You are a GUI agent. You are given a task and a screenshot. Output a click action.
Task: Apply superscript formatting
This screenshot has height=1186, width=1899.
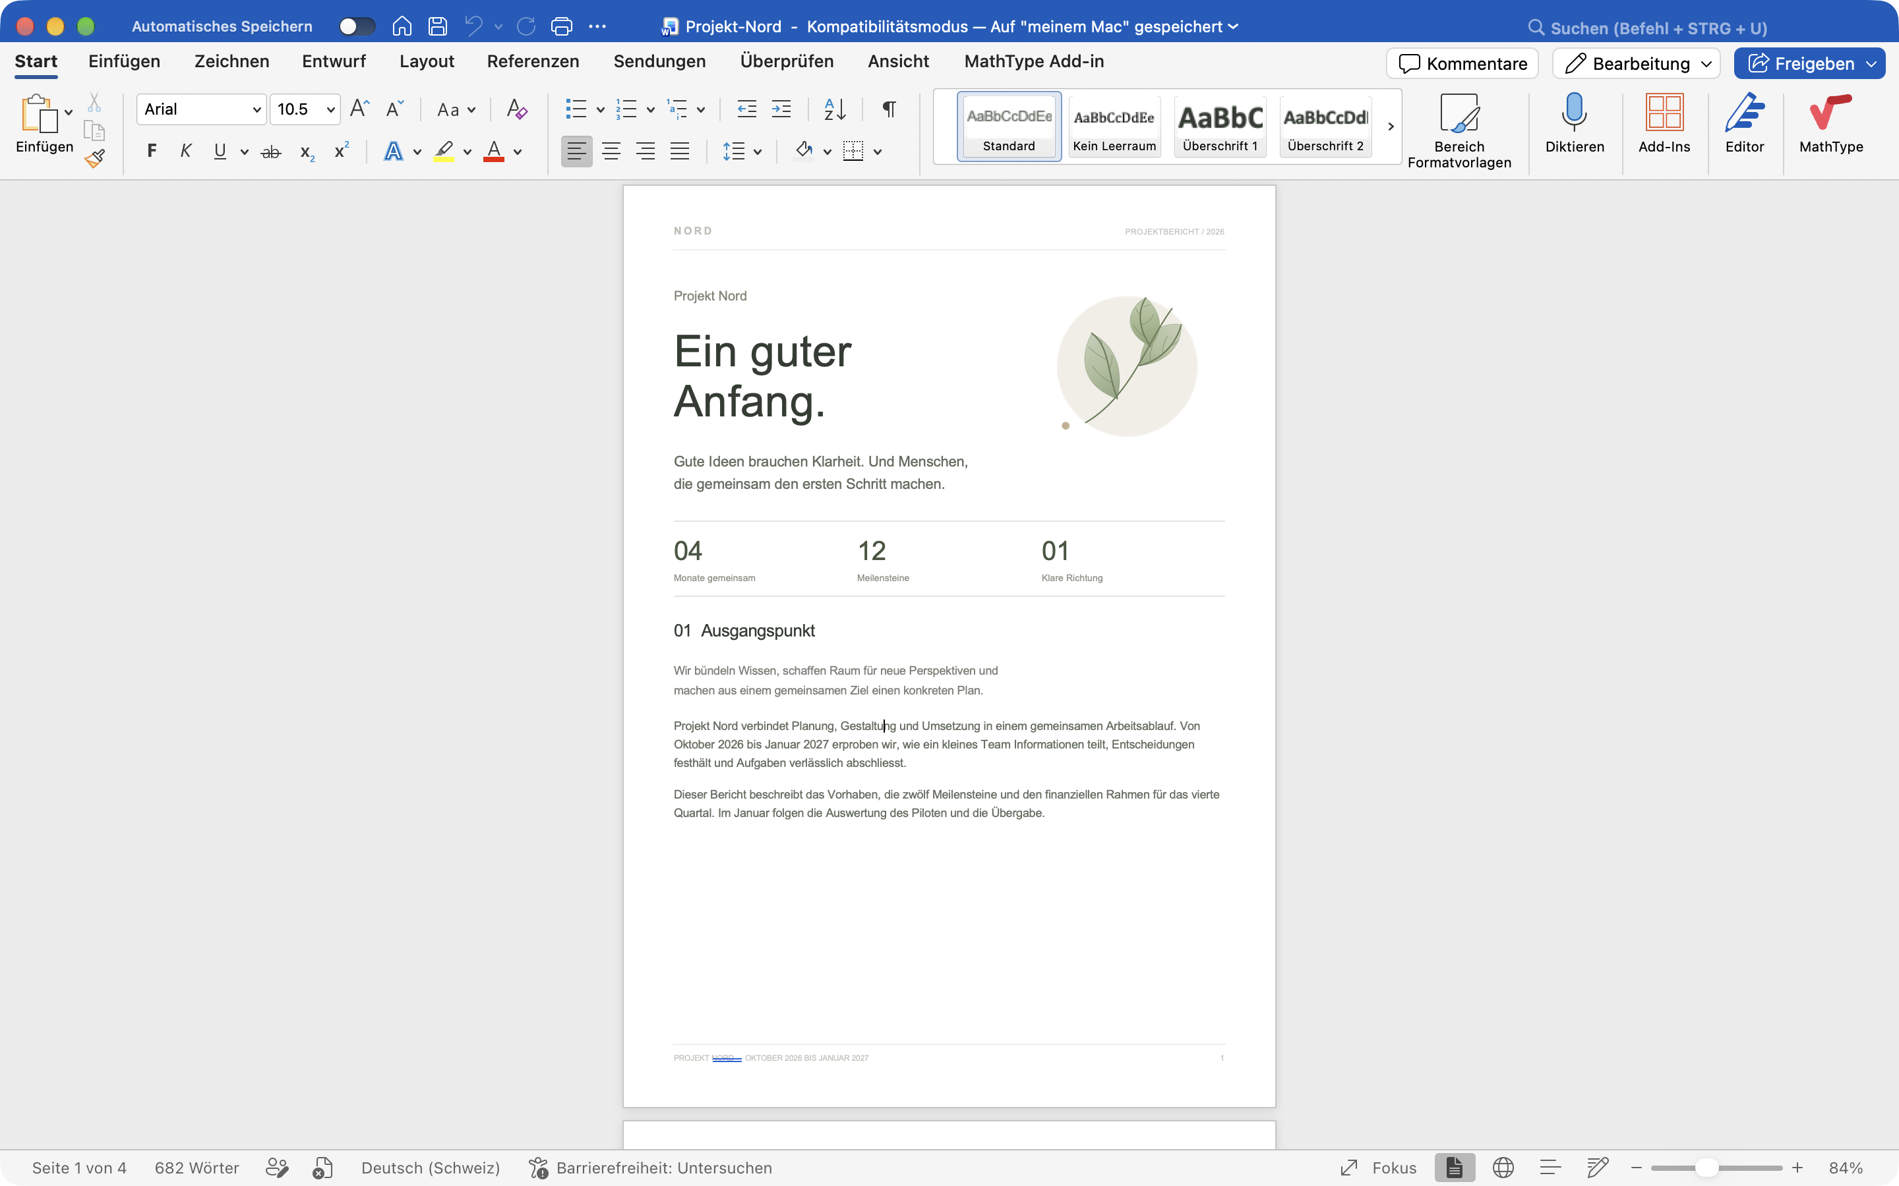coord(342,151)
